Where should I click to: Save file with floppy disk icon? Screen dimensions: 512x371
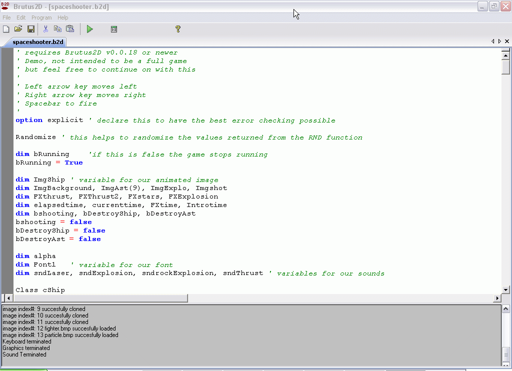(x=31, y=29)
